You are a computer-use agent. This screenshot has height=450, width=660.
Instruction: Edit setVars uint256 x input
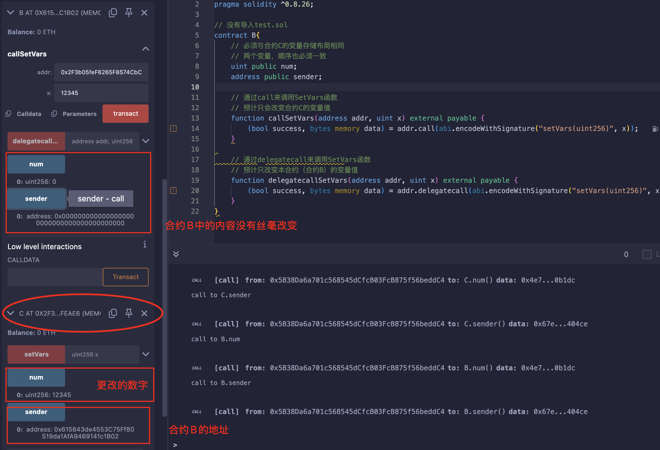tap(102, 354)
